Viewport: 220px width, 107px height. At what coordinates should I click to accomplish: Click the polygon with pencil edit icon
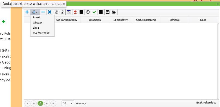pos(62,12)
